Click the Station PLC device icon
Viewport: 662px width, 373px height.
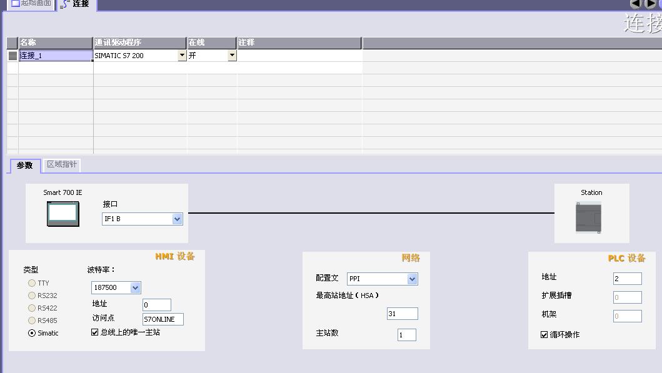click(588, 218)
